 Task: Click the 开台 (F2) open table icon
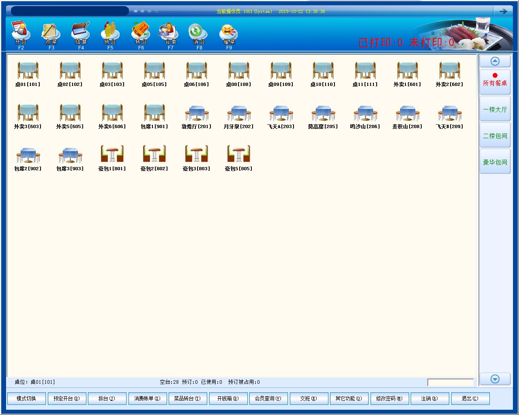coord(21,34)
